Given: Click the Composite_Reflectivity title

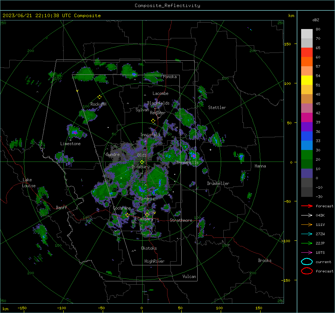Looking at the screenshot, I should tap(167, 6).
